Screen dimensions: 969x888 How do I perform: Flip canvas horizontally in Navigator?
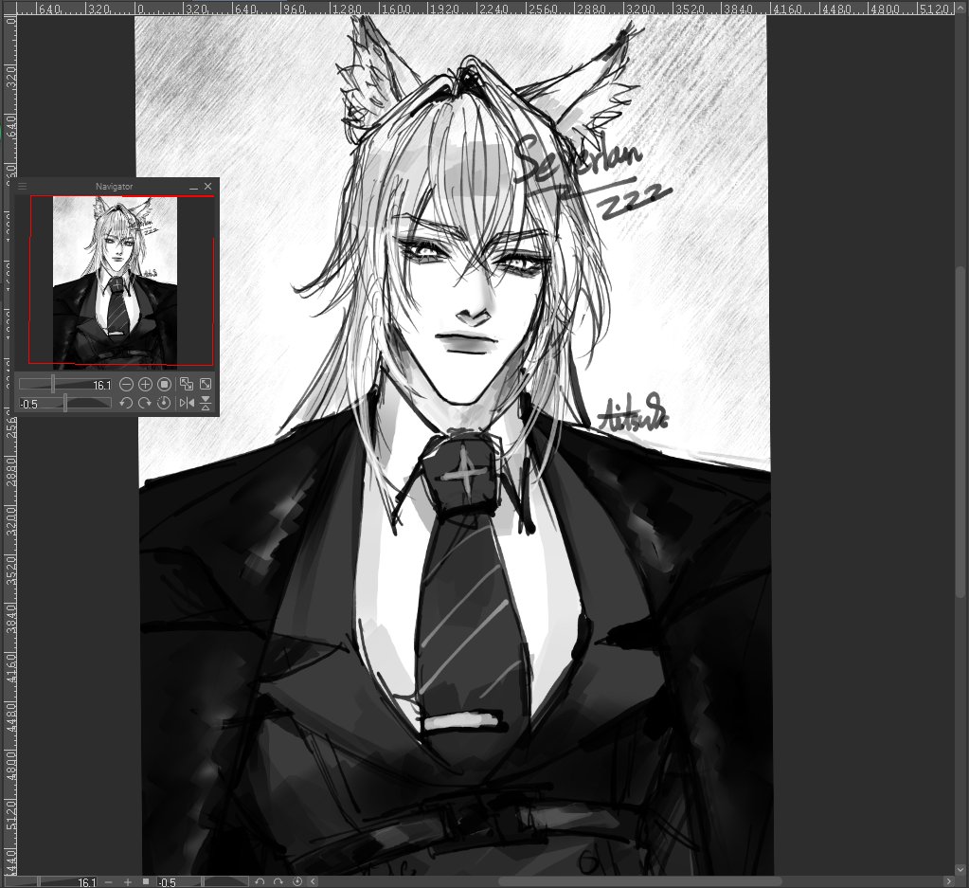click(186, 403)
